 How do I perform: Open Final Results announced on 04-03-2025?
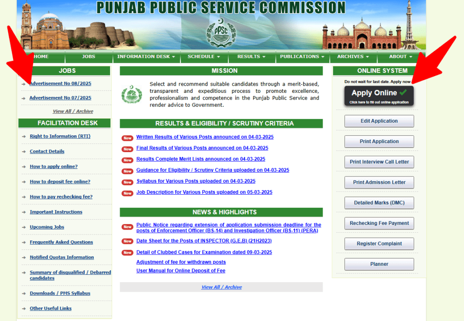[x=202, y=148]
